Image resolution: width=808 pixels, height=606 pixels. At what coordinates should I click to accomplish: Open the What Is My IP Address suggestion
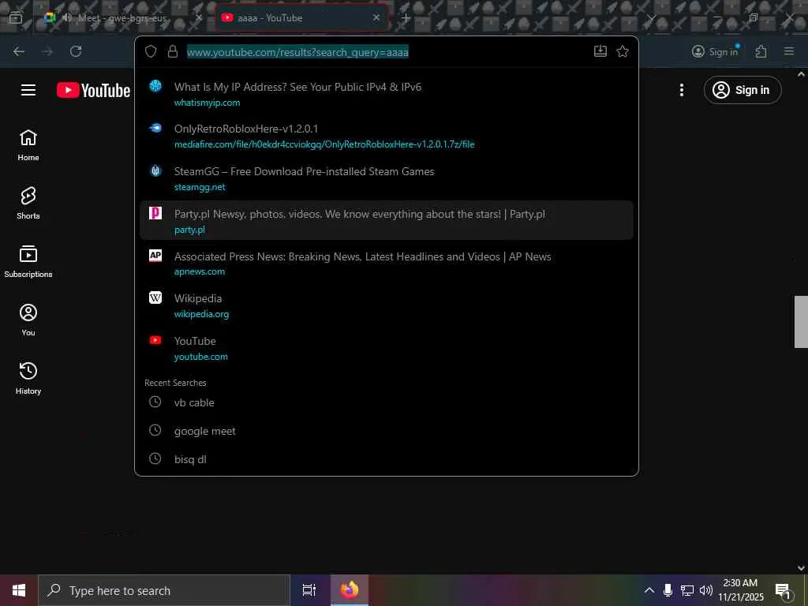tap(387, 94)
